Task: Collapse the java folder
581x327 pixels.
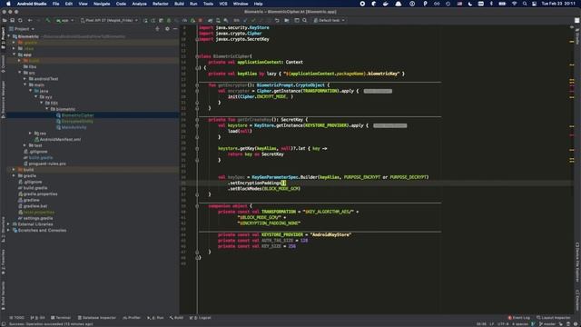Action: pyautogui.click(x=30, y=91)
